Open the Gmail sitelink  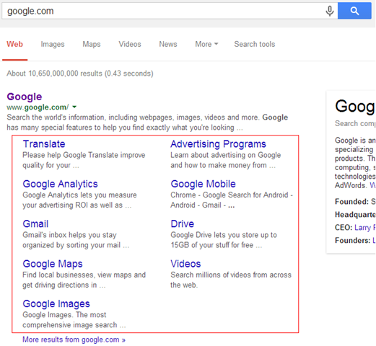(x=35, y=223)
